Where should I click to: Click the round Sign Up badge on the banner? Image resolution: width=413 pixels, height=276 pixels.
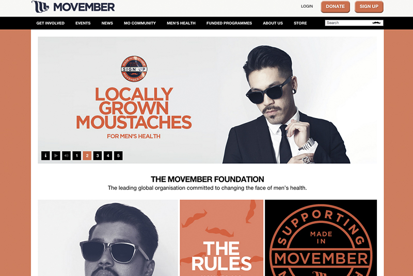click(134, 69)
